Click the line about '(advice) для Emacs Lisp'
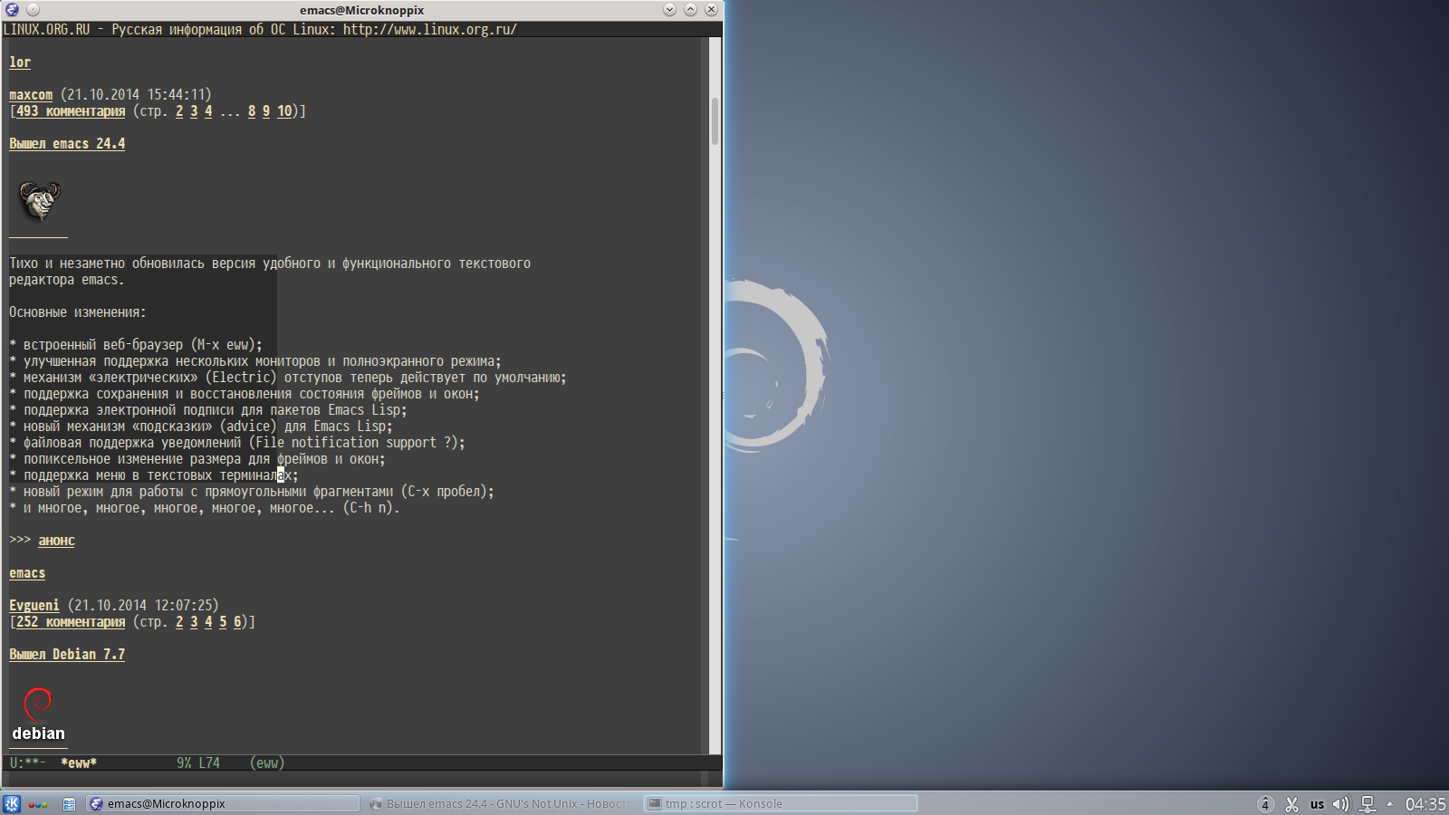The width and height of the screenshot is (1449, 815). [201, 426]
